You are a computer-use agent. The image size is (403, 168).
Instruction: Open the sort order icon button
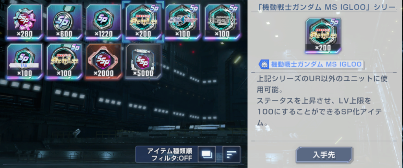click(231, 154)
